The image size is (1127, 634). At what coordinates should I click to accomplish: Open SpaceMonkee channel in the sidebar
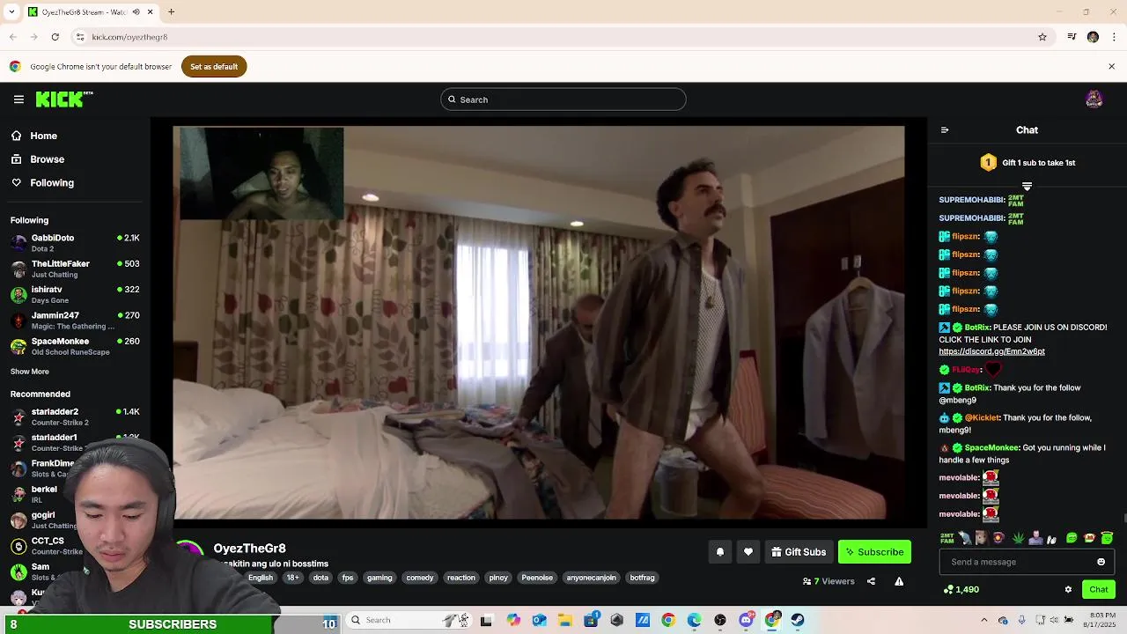(x=75, y=346)
